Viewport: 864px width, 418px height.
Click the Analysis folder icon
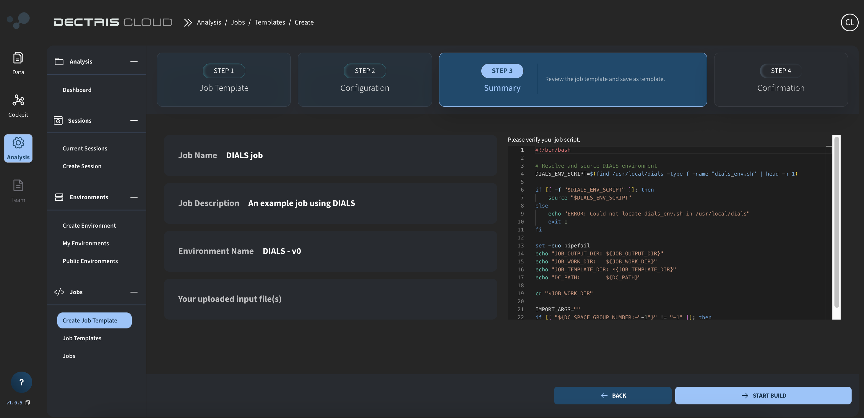coord(59,61)
